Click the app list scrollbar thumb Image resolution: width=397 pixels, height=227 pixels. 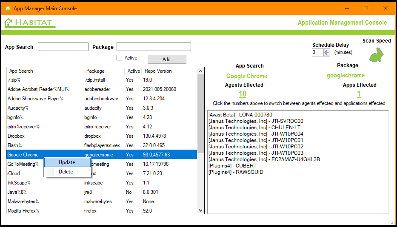200,114
